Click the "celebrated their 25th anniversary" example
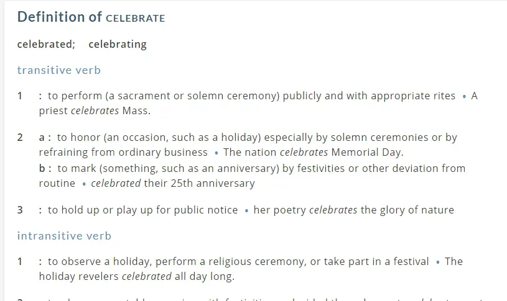The width and height of the screenshot is (507, 301). [x=173, y=183]
